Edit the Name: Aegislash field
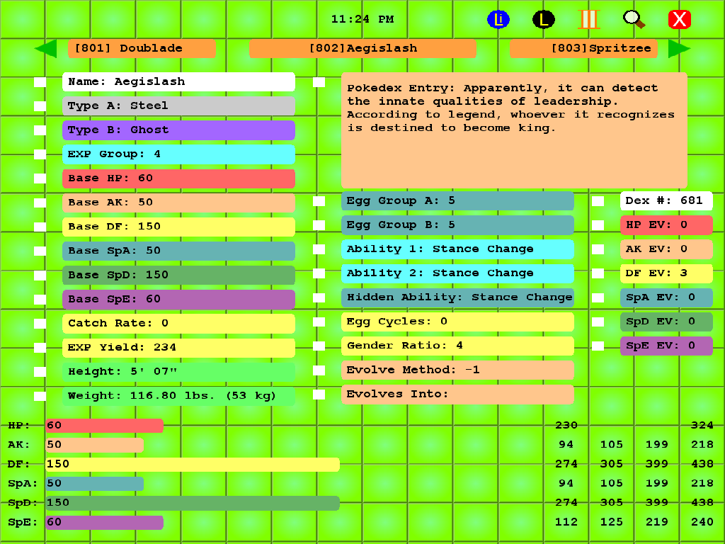This screenshot has width=725, height=544. (x=178, y=82)
